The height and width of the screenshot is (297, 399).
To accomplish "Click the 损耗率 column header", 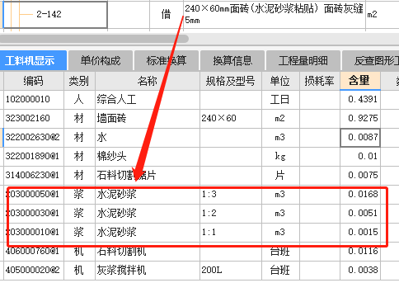I will coord(320,81).
